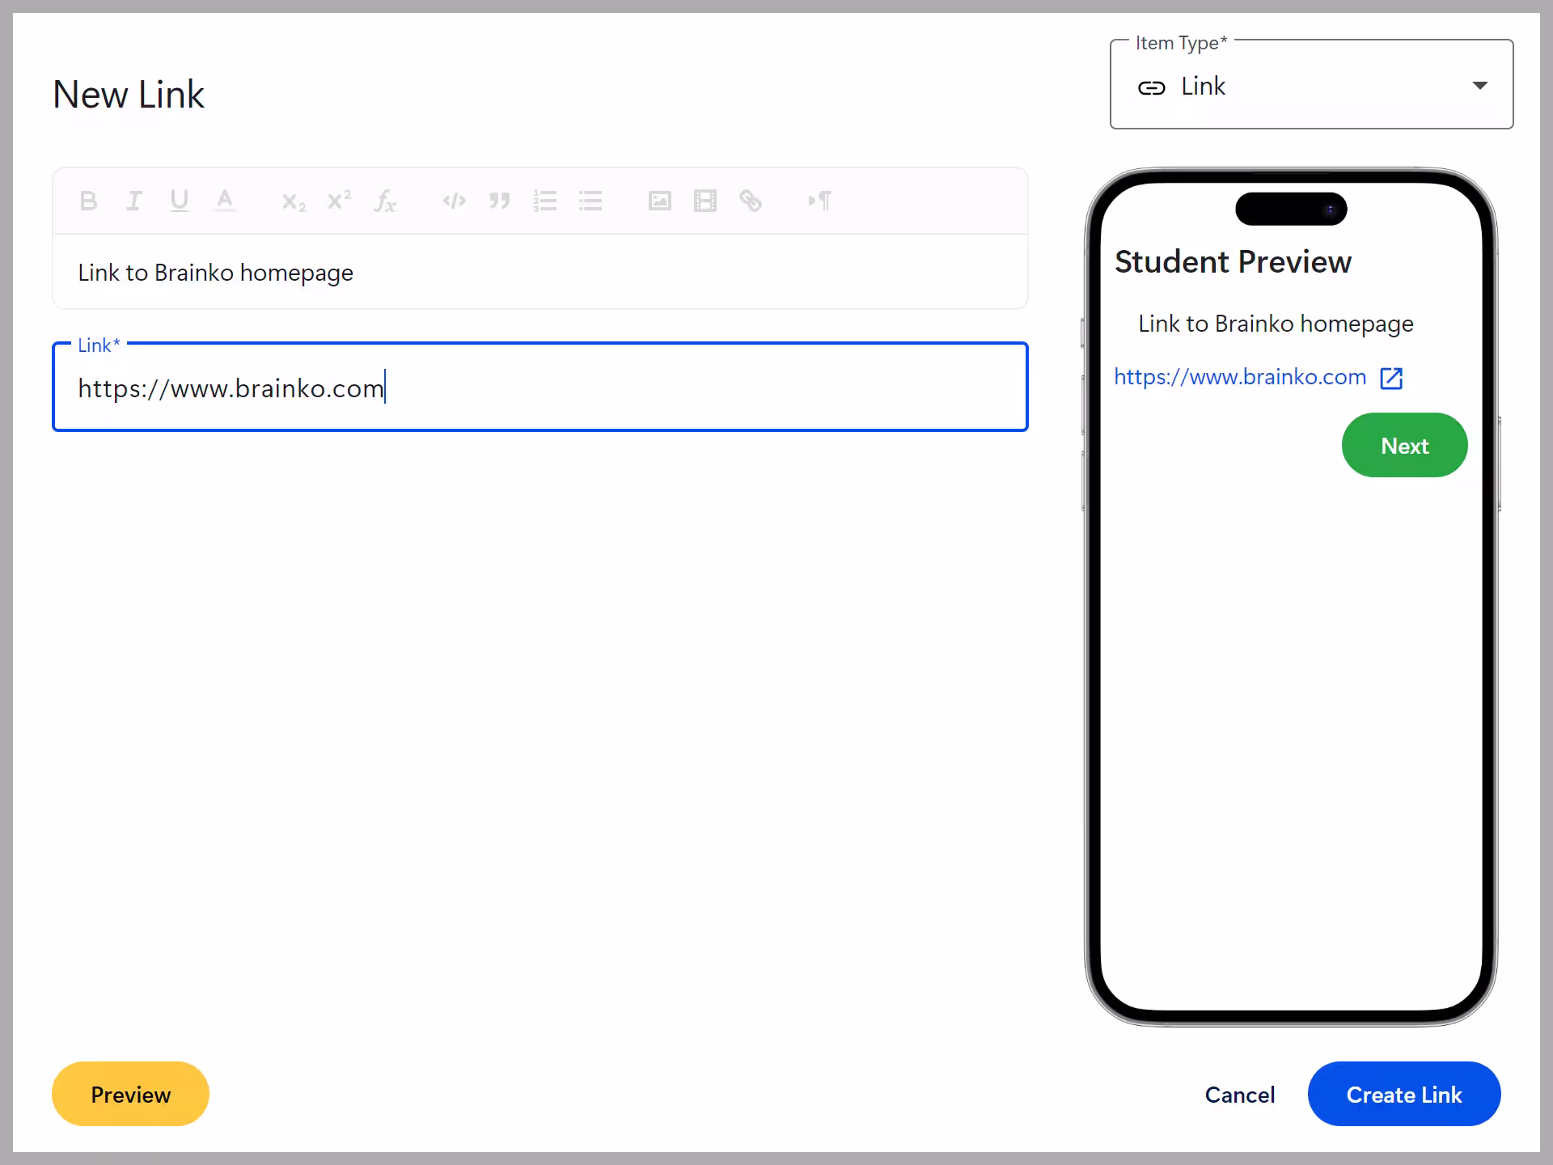Insert hyperlink via toolbar chain icon
1553x1165 pixels.
click(x=750, y=201)
